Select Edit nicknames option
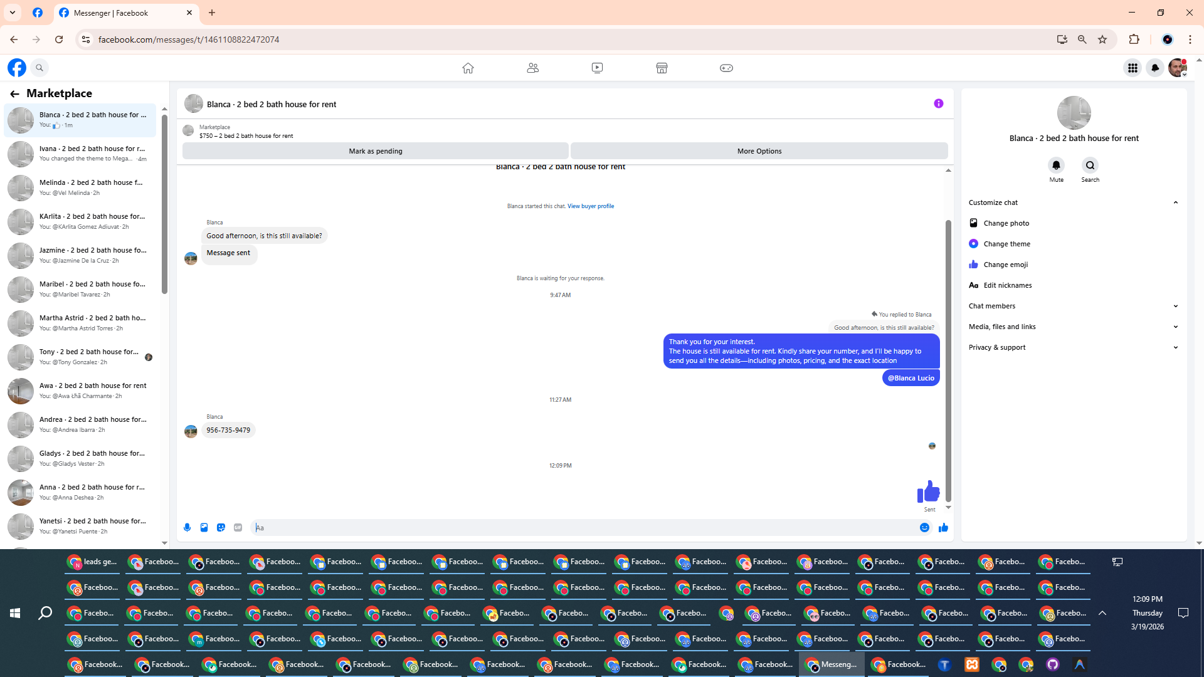 [x=1007, y=285]
